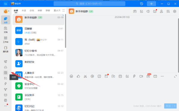Click the 发送 (Send) button

pos(168,106)
